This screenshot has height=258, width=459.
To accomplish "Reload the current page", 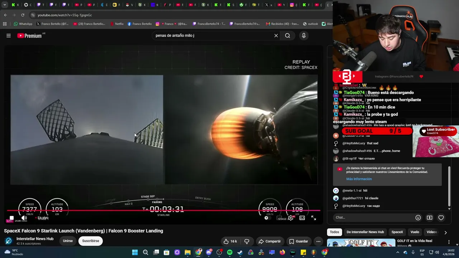I will (23, 15).
